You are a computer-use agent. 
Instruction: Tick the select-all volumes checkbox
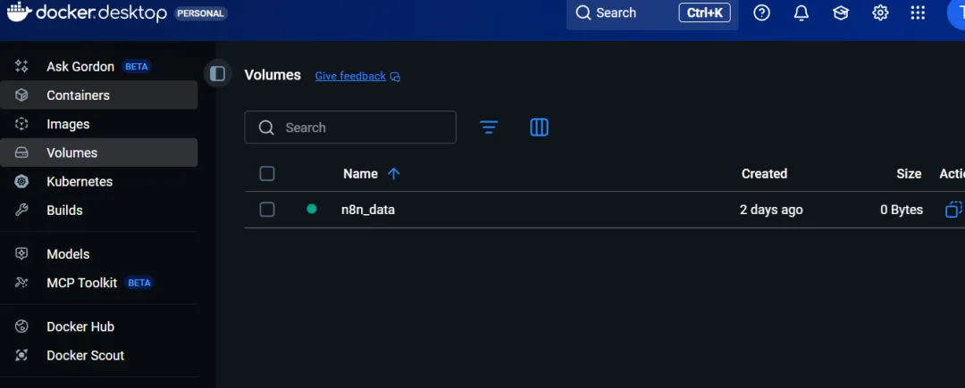click(x=267, y=174)
